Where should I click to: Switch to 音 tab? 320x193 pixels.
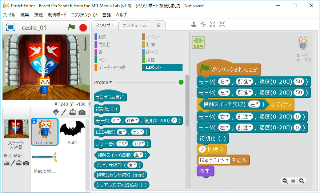pos(159,25)
